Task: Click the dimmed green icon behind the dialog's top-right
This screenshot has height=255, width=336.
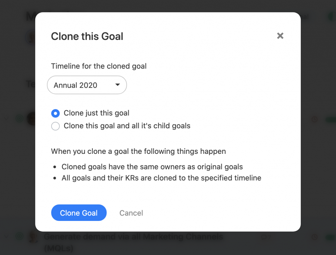Action: [332, 17]
